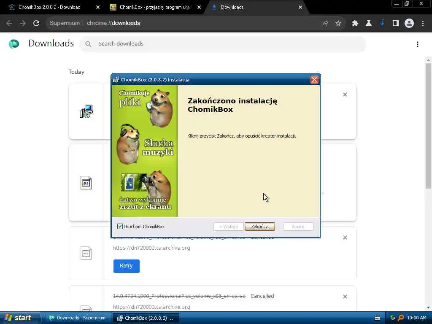Click the installer title bar icon
Image resolution: width=432 pixels, height=324 pixels.
(x=116, y=79)
